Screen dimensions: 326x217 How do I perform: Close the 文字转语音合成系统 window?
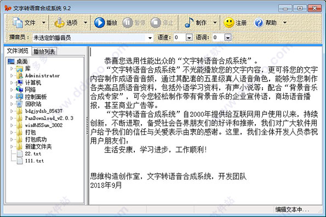point(315,9)
